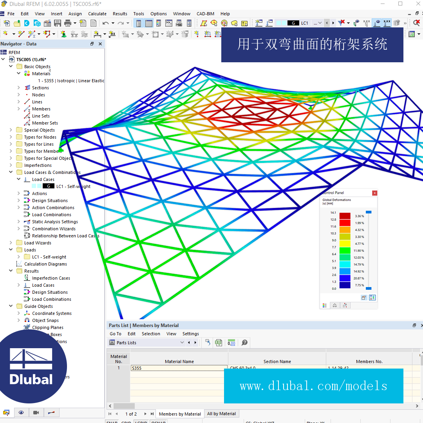Click the >SC script manager icon
Screen dimensions: 423x423
[x=179, y=23]
